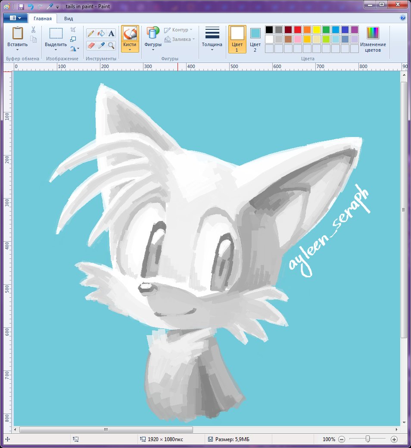This screenshot has width=411, height=448.
Task: Pick the red color swatch
Action: (298, 29)
